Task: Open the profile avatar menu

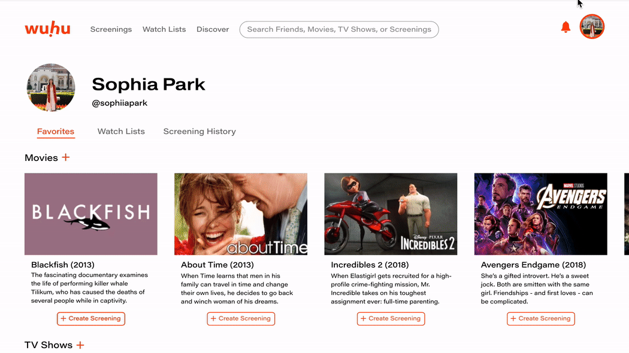Action: tap(592, 27)
